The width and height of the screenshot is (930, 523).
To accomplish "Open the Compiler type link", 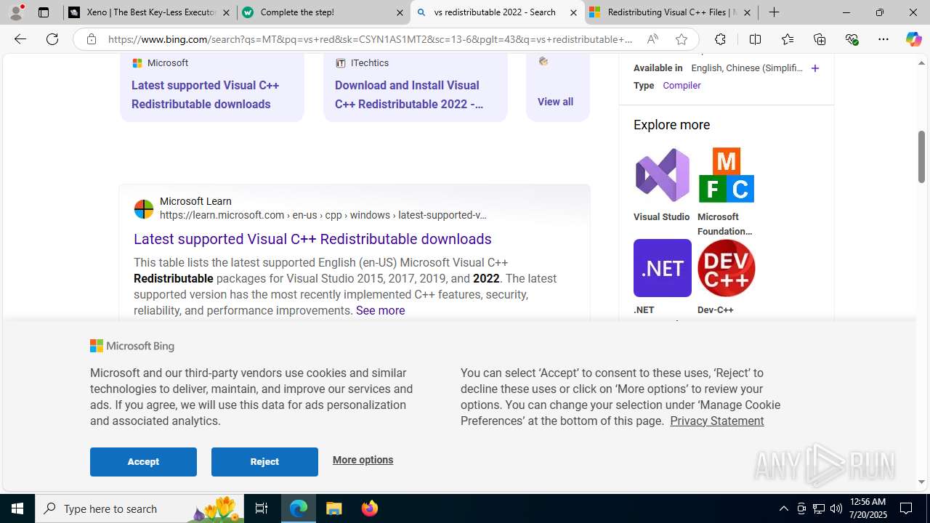I will pos(682,86).
